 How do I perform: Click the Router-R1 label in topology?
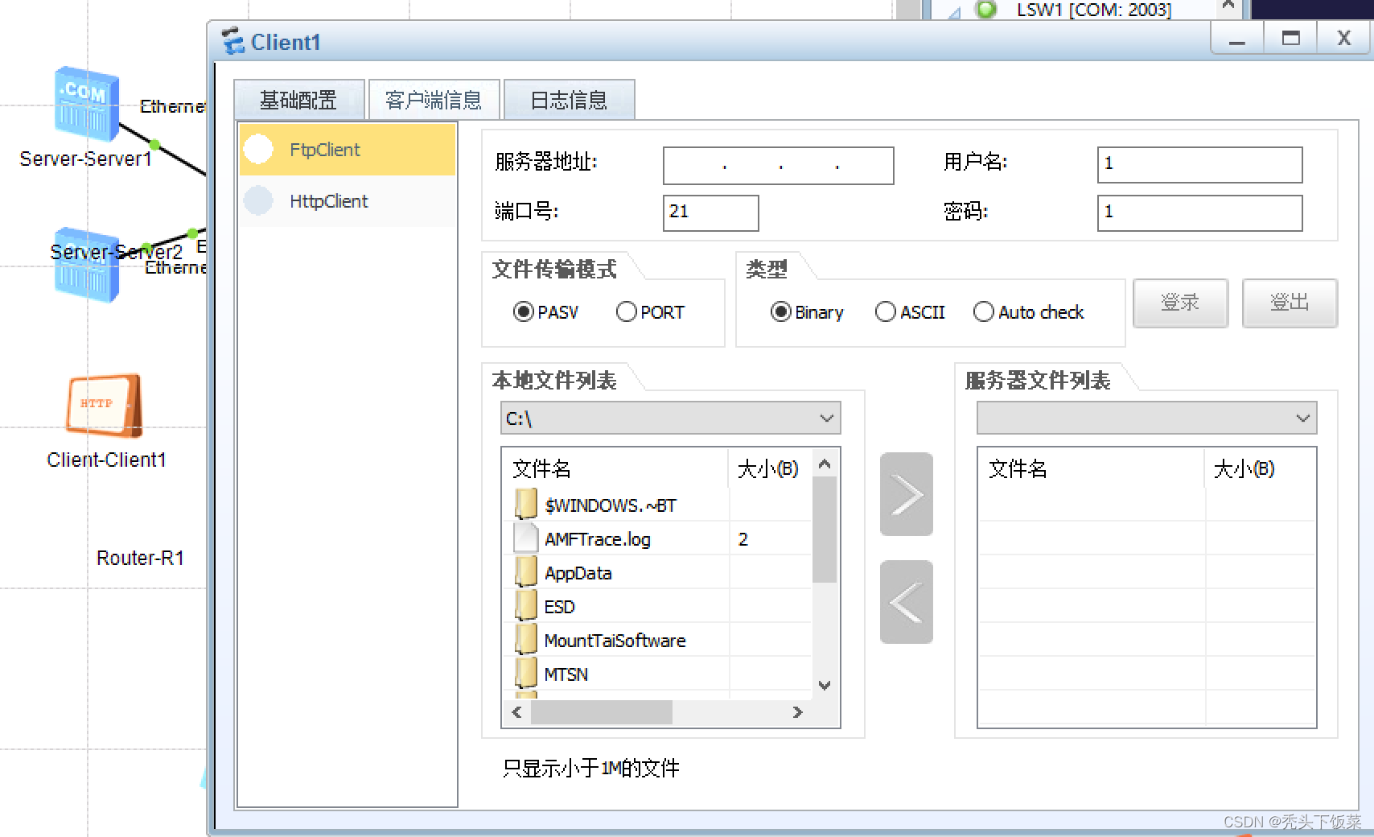point(140,558)
